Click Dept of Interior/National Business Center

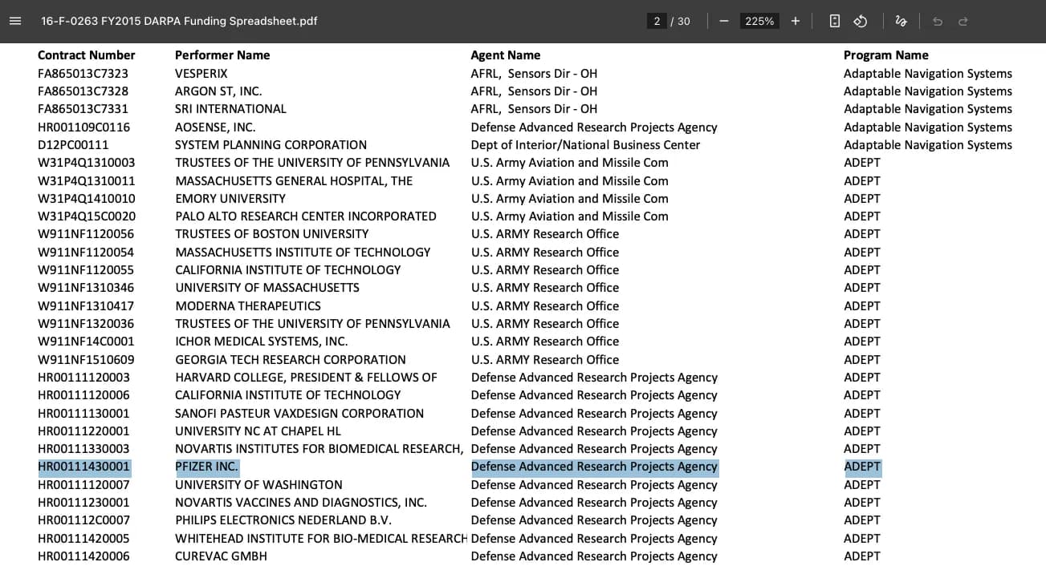tap(586, 145)
